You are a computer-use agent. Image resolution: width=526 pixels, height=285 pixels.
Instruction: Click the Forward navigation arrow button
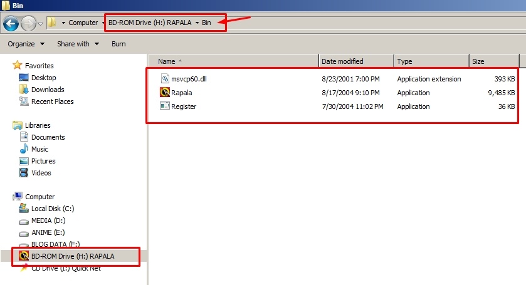coord(28,23)
